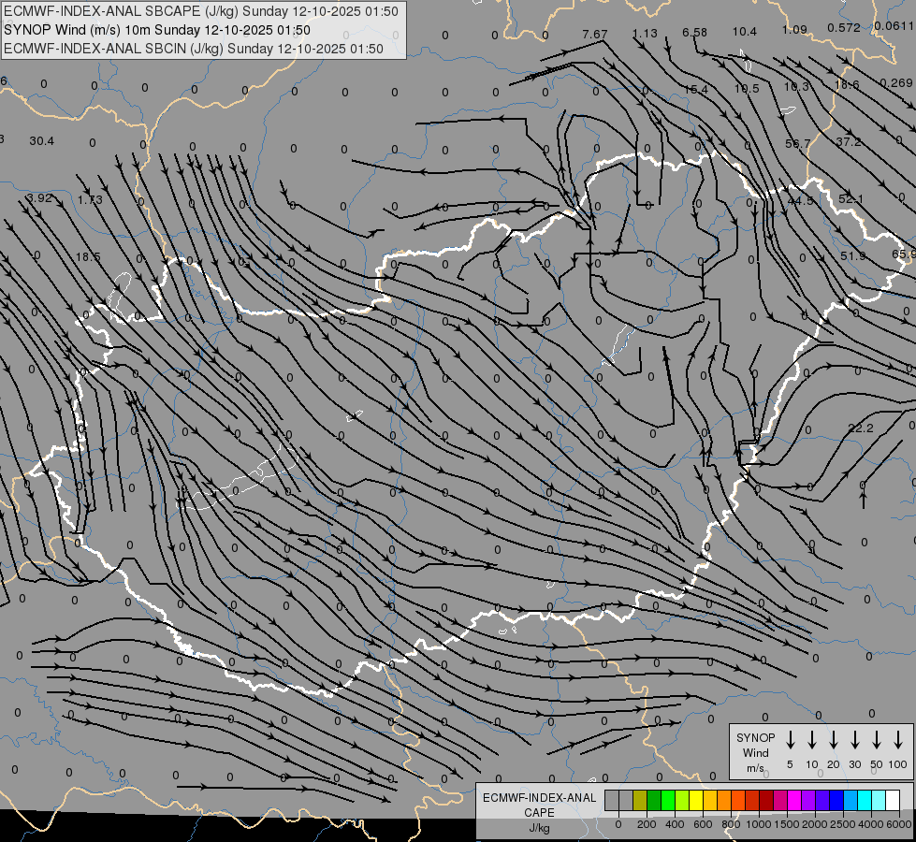Screen dimensions: 916x842
Task: Select the bright magenta CAPE legend swatch
Action: coord(794,800)
